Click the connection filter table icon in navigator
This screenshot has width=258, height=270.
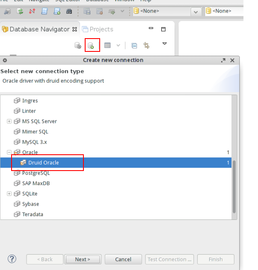107,45
